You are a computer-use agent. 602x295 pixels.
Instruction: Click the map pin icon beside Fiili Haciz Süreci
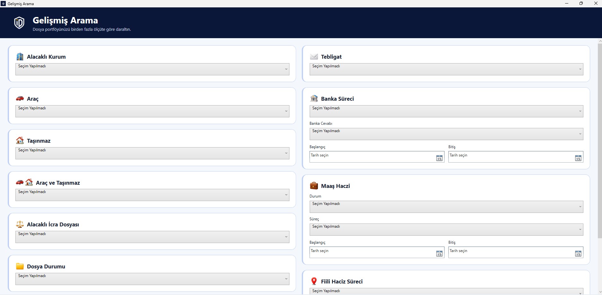[x=314, y=281]
